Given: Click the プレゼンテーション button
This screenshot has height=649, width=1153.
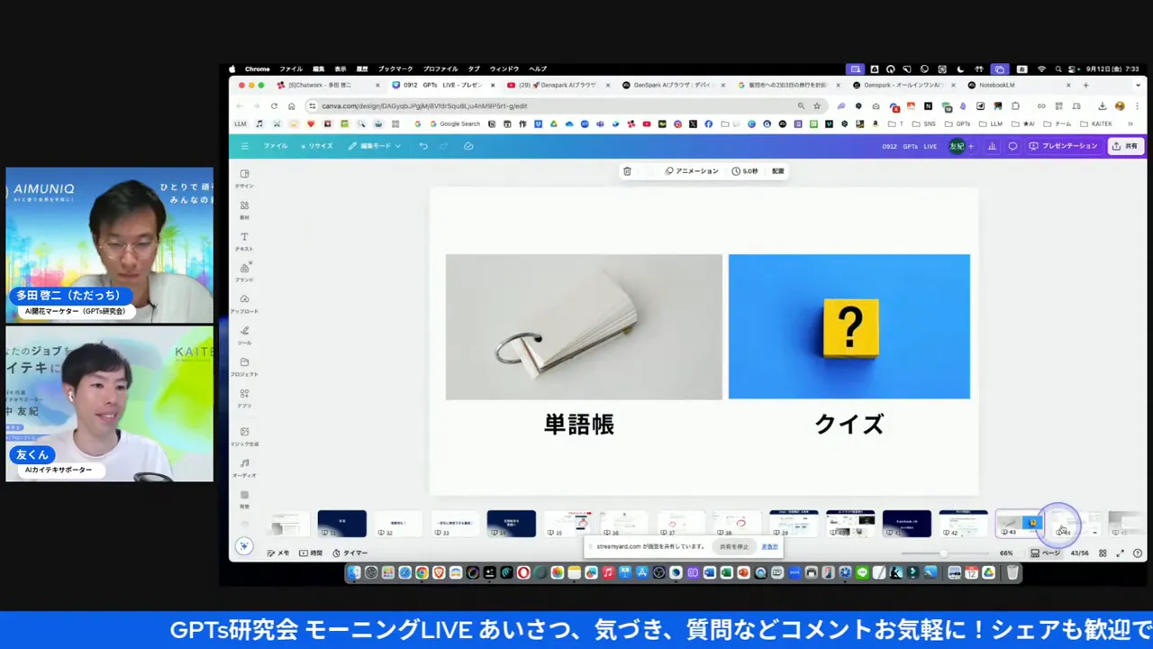Looking at the screenshot, I should click(x=1064, y=146).
